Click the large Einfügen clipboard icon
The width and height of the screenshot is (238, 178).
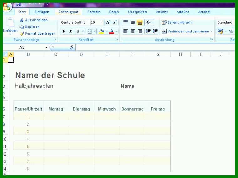click(x=10, y=22)
